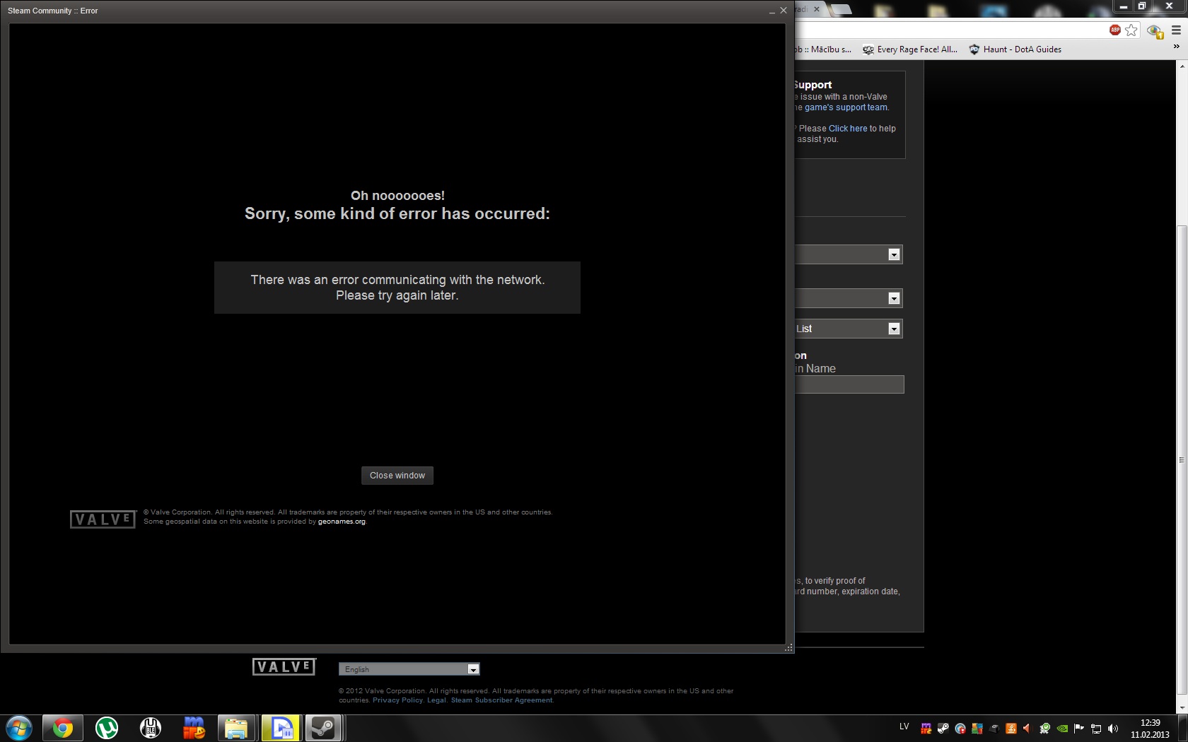Open the media player taskbar icon
This screenshot has height=742, width=1188.
[281, 728]
